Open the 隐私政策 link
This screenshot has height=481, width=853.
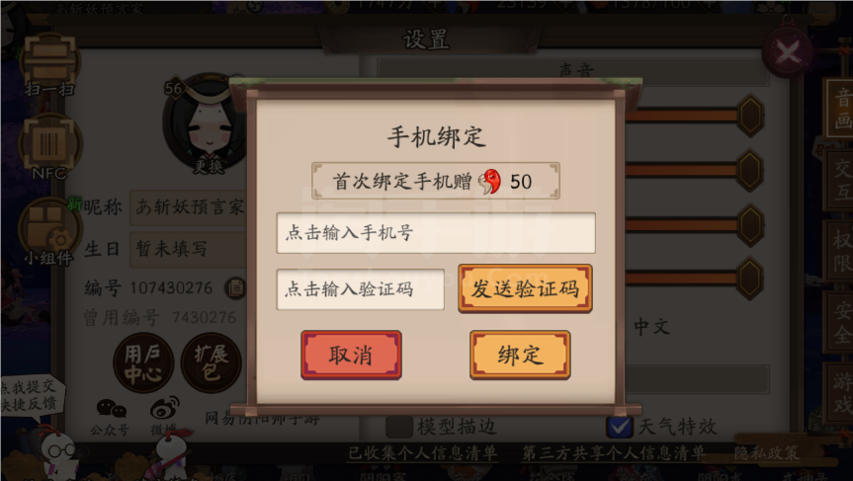[x=767, y=452]
